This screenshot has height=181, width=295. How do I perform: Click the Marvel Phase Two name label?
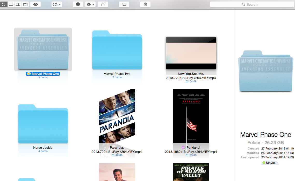pos(117,74)
